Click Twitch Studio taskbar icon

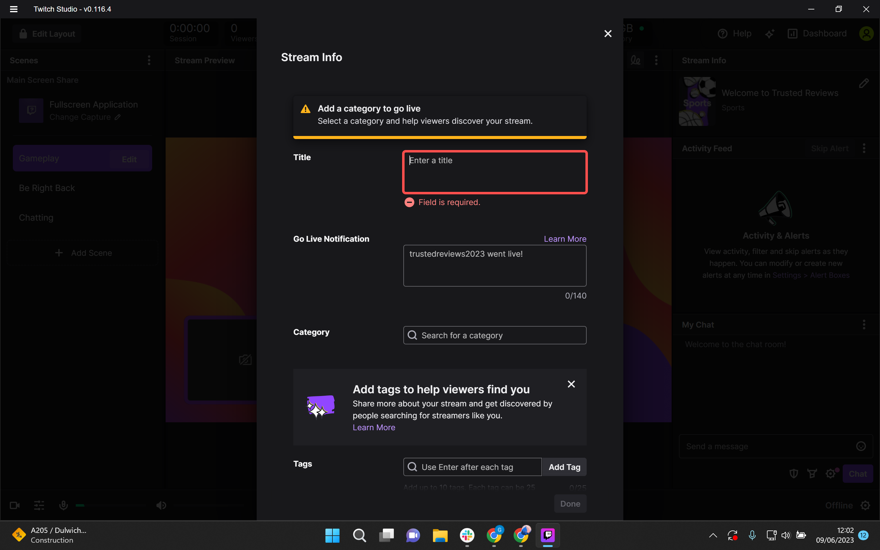point(548,535)
